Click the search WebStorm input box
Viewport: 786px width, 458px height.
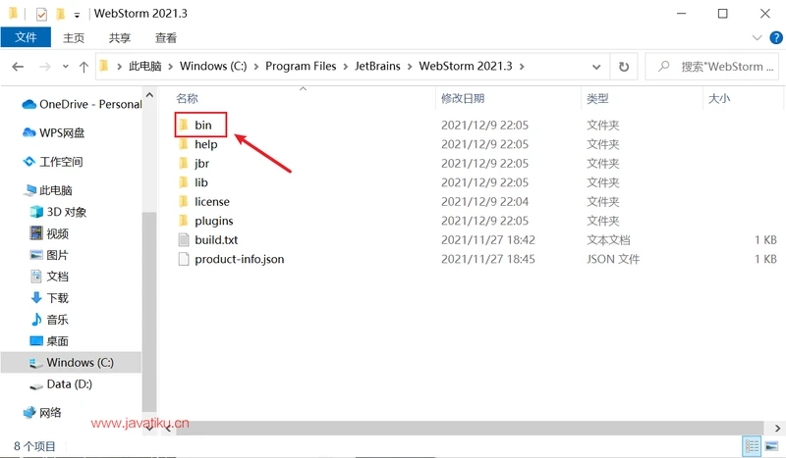[x=711, y=67]
